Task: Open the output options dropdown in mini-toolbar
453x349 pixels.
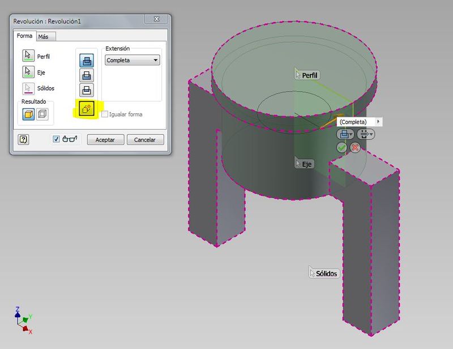Action: click(x=366, y=134)
